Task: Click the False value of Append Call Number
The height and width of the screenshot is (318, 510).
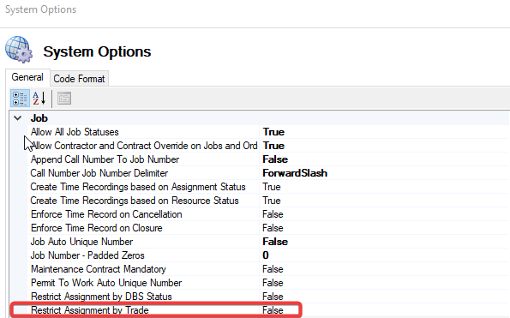Action: click(x=275, y=159)
